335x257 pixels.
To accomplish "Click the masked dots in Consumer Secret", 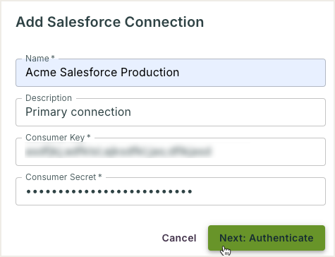I will click(x=109, y=191).
